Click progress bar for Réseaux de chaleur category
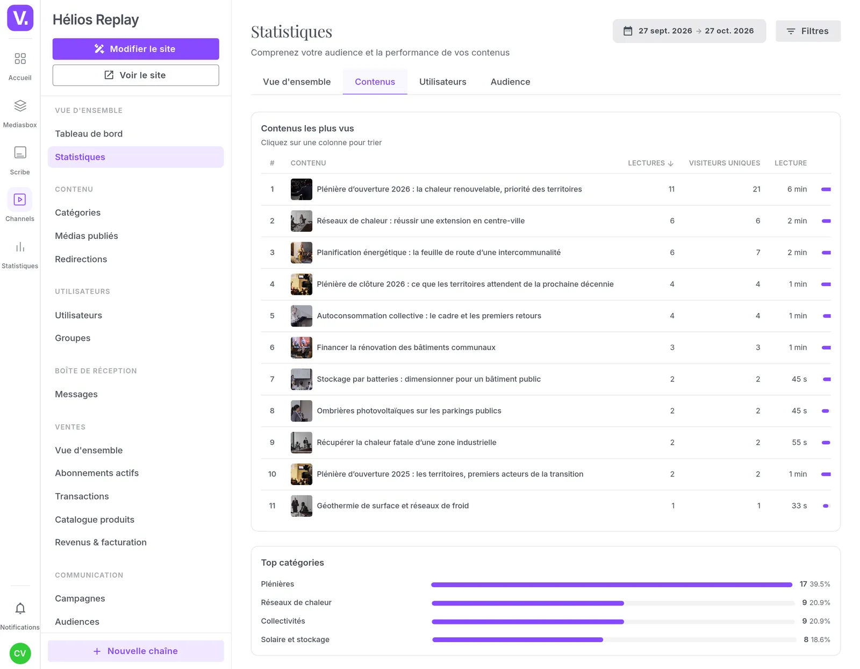Image resolution: width=860 pixels, height=669 pixels. tap(613, 603)
